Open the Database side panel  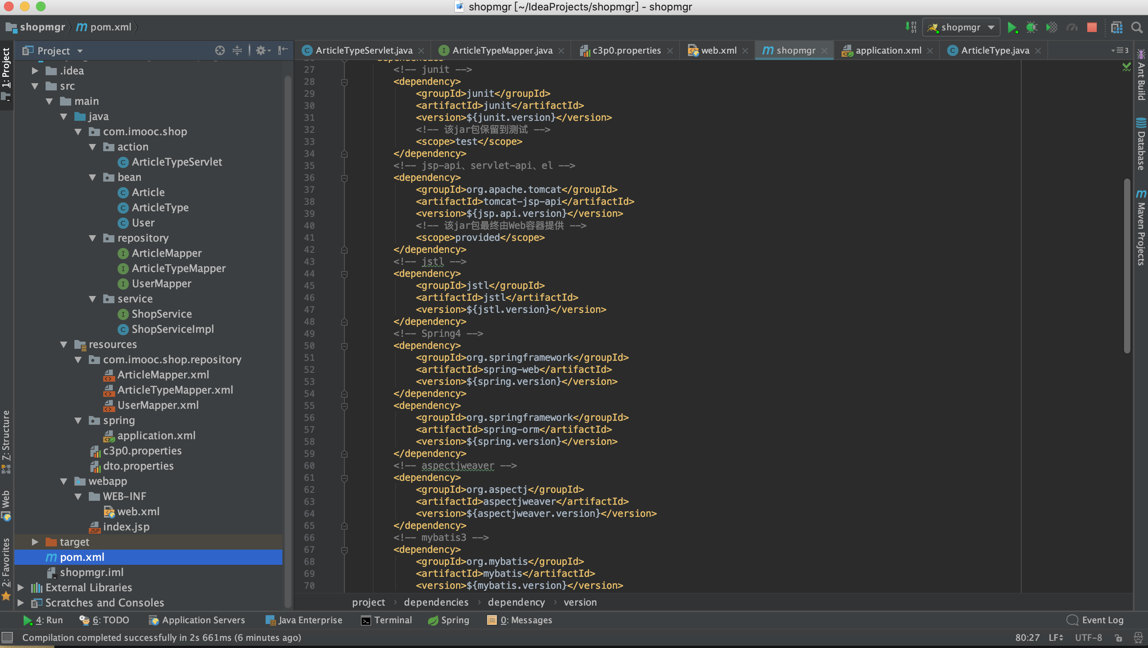point(1141,144)
